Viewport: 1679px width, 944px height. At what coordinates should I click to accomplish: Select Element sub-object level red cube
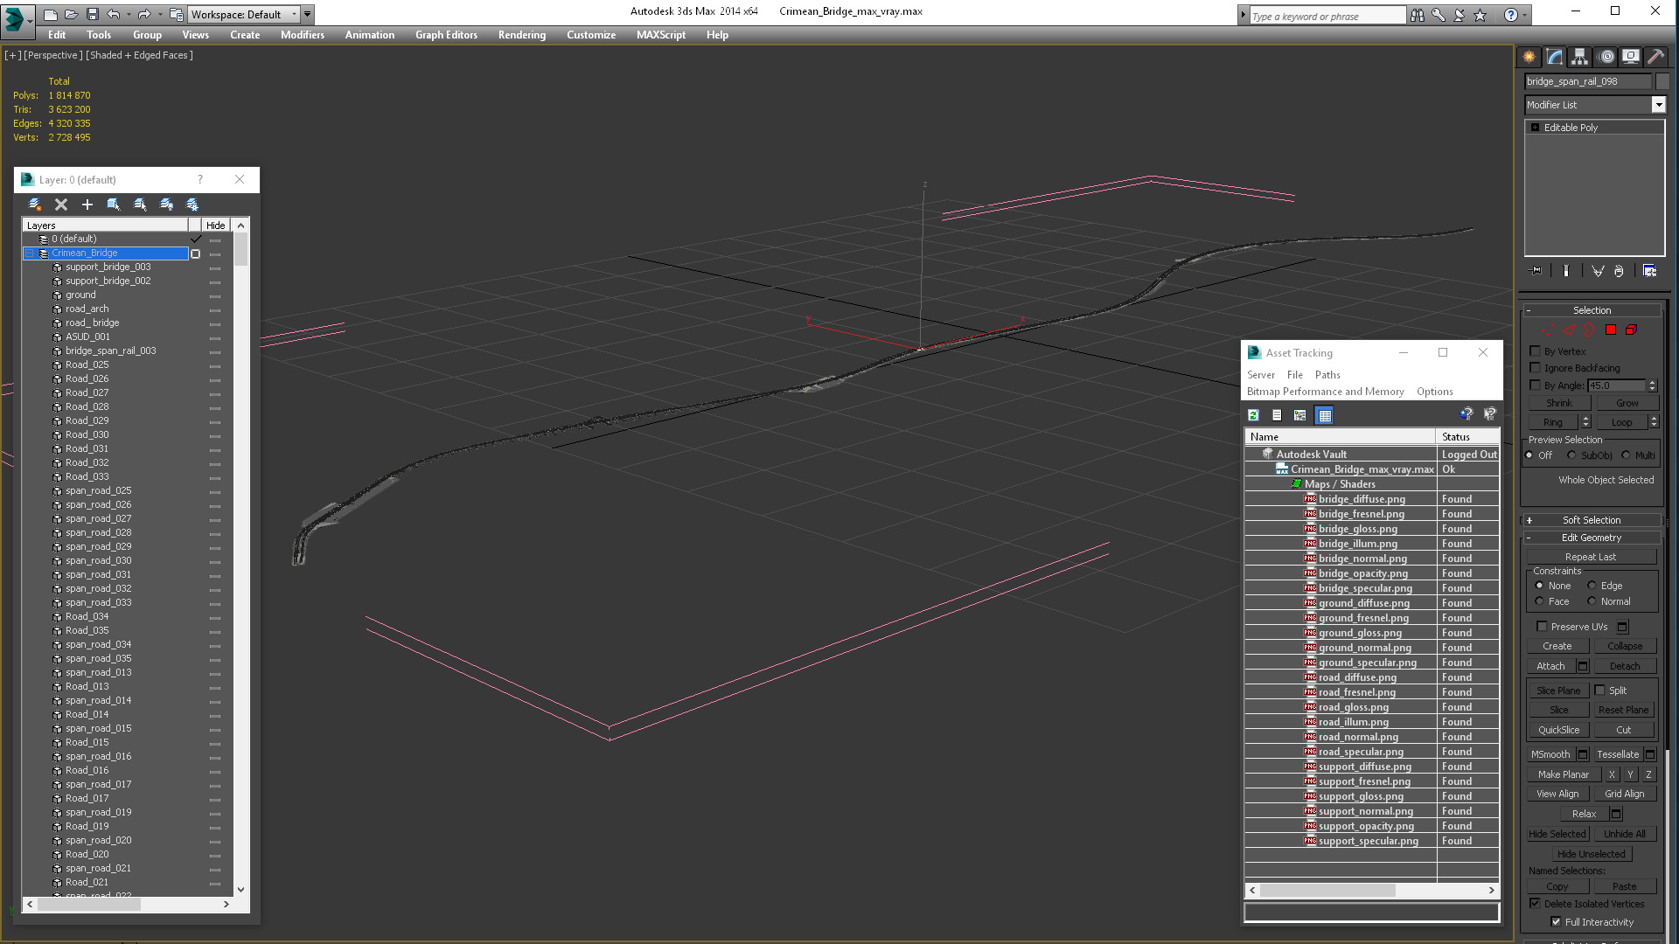(x=1631, y=330)
